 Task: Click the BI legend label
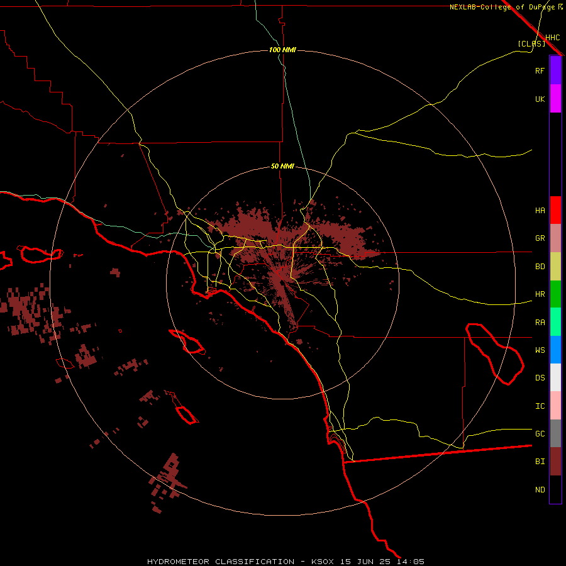(x=540, y=462)
